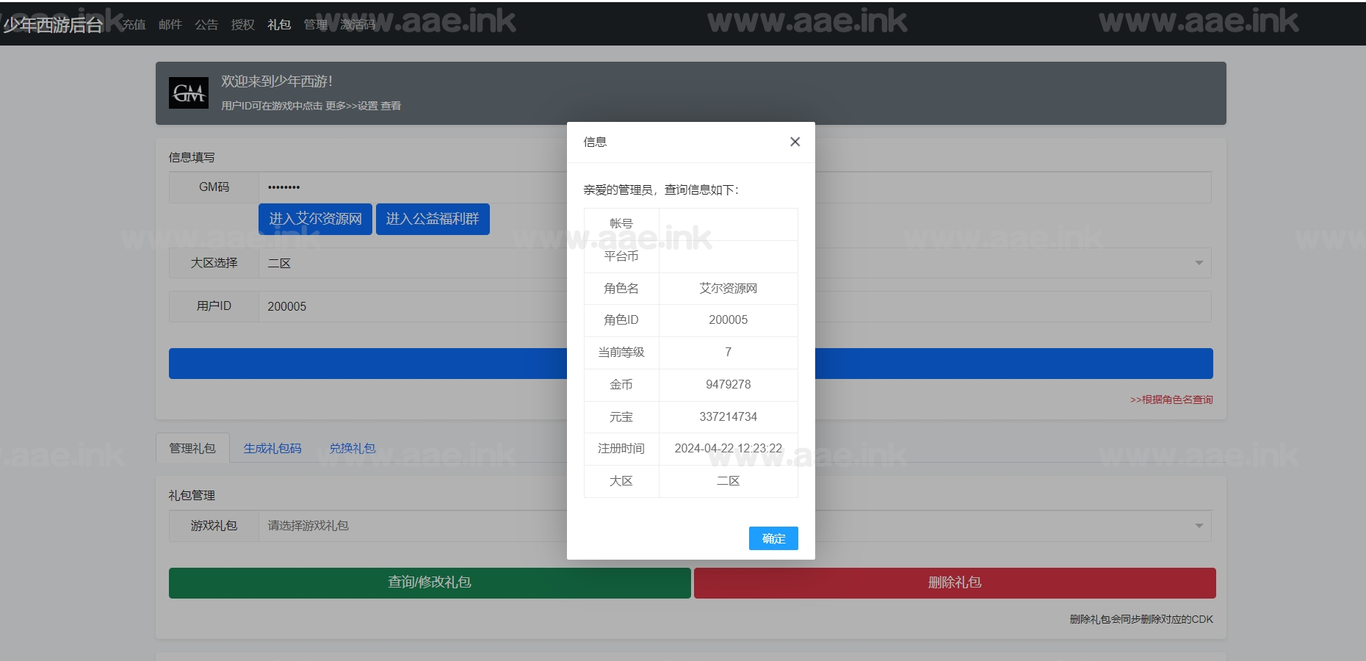Image resolution: width=1366 pixels, height=661 pixels.
Task: Click the 少年西游后台 site title
Action: [x=53, y=24]
